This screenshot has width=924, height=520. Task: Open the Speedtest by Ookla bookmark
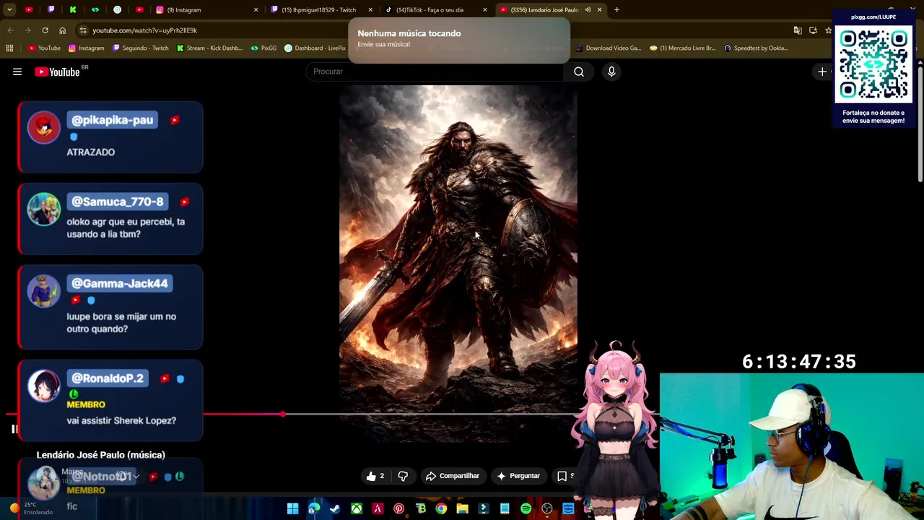(x=756, y=48)
